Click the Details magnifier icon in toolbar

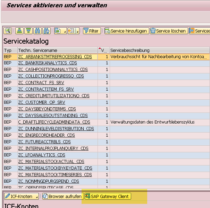click(x=8, y=31)
